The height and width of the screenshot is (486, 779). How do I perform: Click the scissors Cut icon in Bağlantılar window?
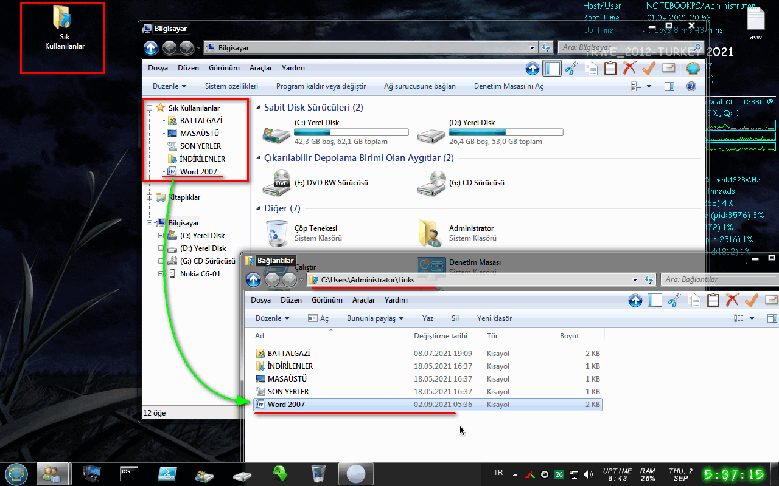pos(674,300)
